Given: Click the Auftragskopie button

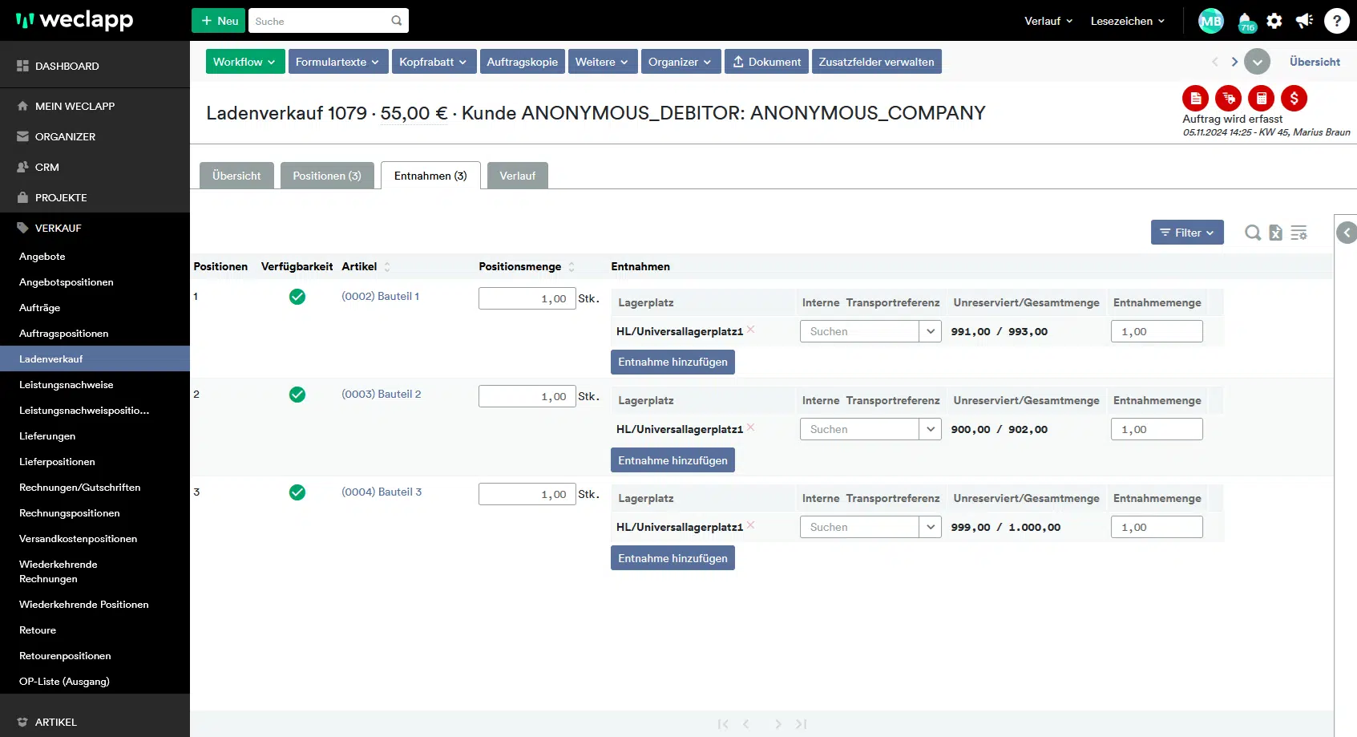Looking at the screenshot, I should [522, 62].
